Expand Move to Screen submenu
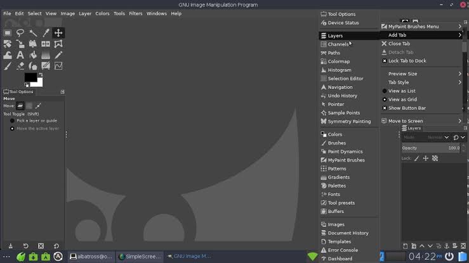The height and width of the screenshot is (263, 469). click(x=421, y=121)
